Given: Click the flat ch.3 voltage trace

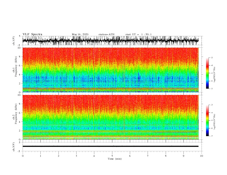Looking at the screenshot, I should pos(110,146).
